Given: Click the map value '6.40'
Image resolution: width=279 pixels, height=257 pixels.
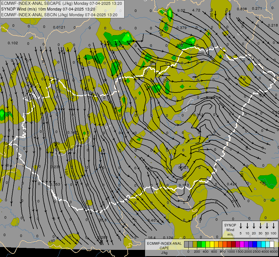Looking at the screenshot, I should (x=152, y=220).
